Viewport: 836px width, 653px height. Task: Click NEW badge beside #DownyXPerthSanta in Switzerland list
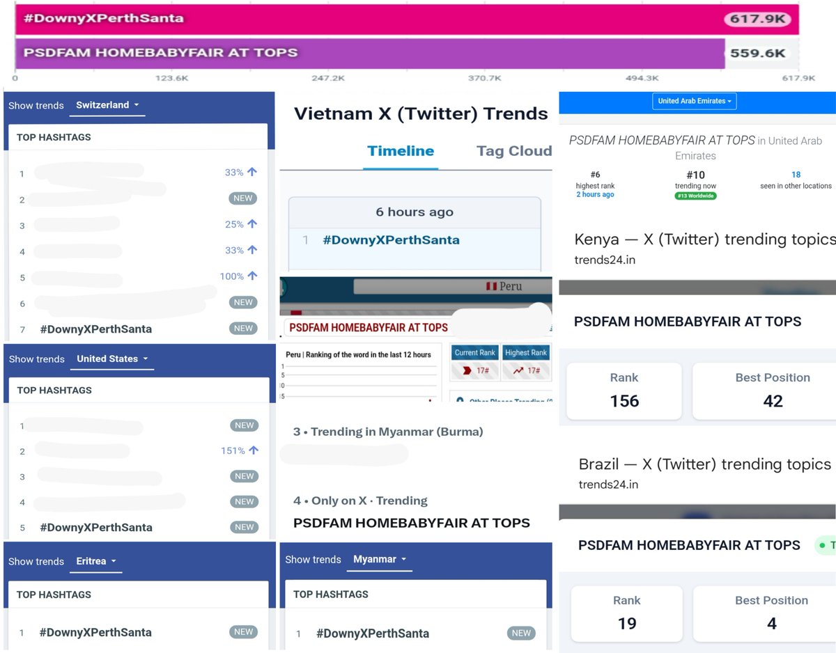tap(243, 329)
